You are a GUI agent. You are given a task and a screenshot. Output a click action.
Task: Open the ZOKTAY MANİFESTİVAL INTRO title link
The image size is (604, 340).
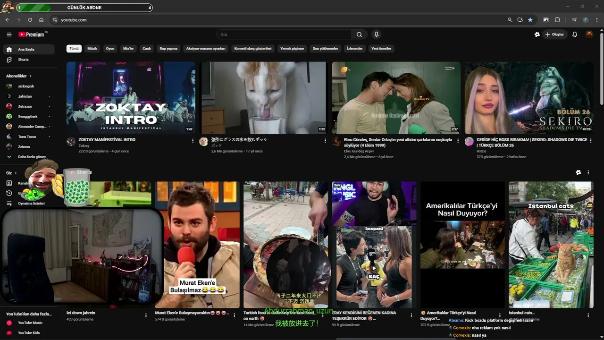tap(107, 140)
